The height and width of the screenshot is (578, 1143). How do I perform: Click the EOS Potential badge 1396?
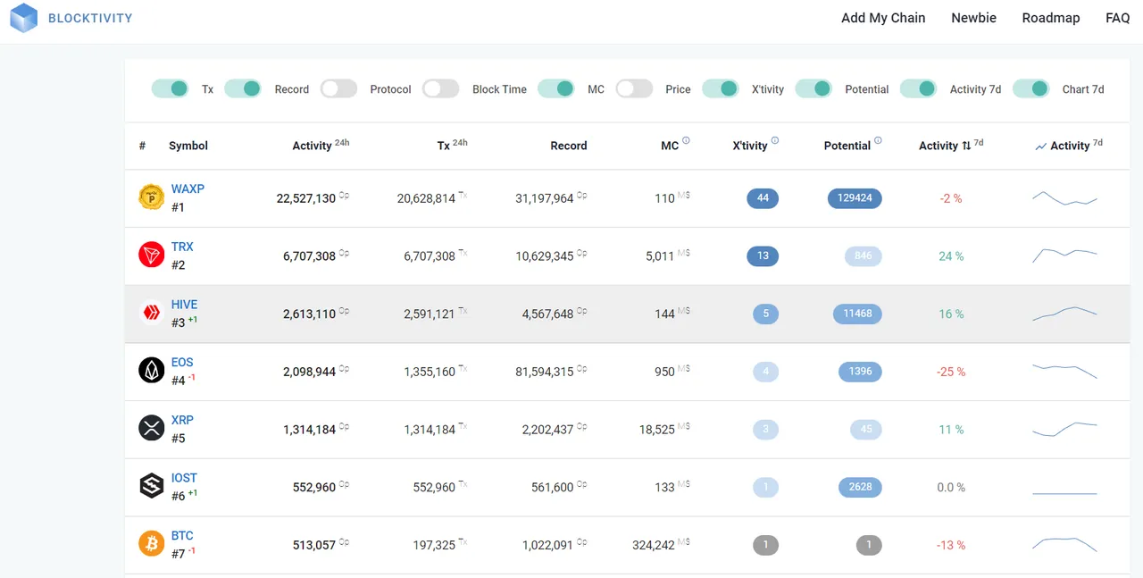coord(860,371)
